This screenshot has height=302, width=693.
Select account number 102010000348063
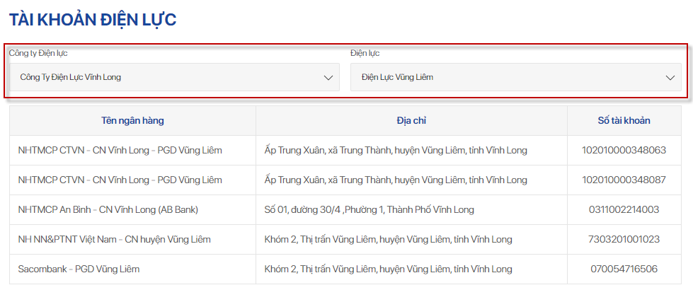624,150
